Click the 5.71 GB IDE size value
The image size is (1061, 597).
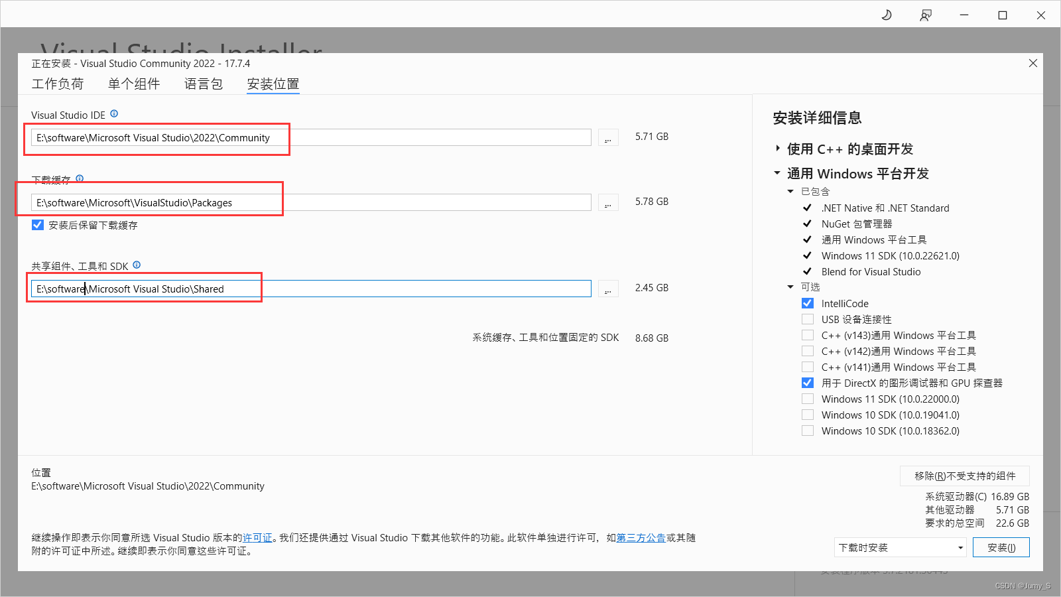652,136
